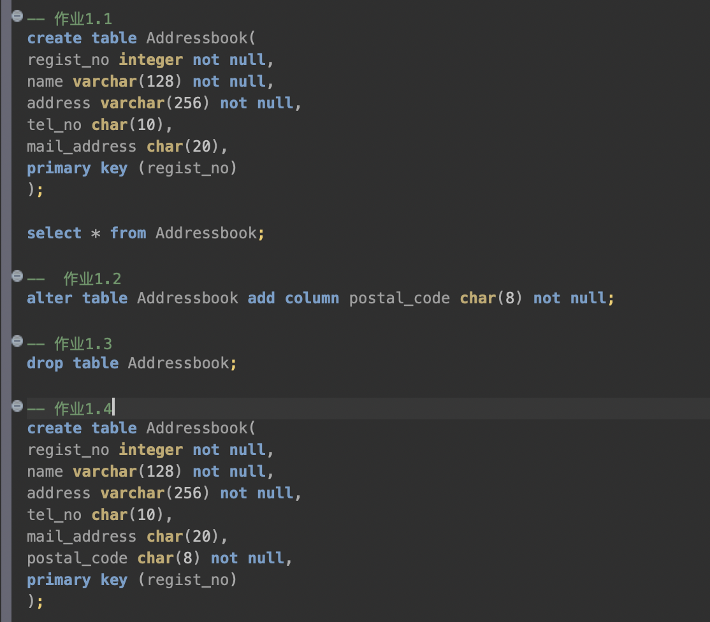Click regist_no integer line in first table
The height and width of the screenshot is (622, 710).
150,60
